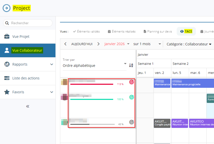Image resolution: width=214 pixels, height=144 pixels.
Task: Toggle the TACE view
Action: pos(186,32)
